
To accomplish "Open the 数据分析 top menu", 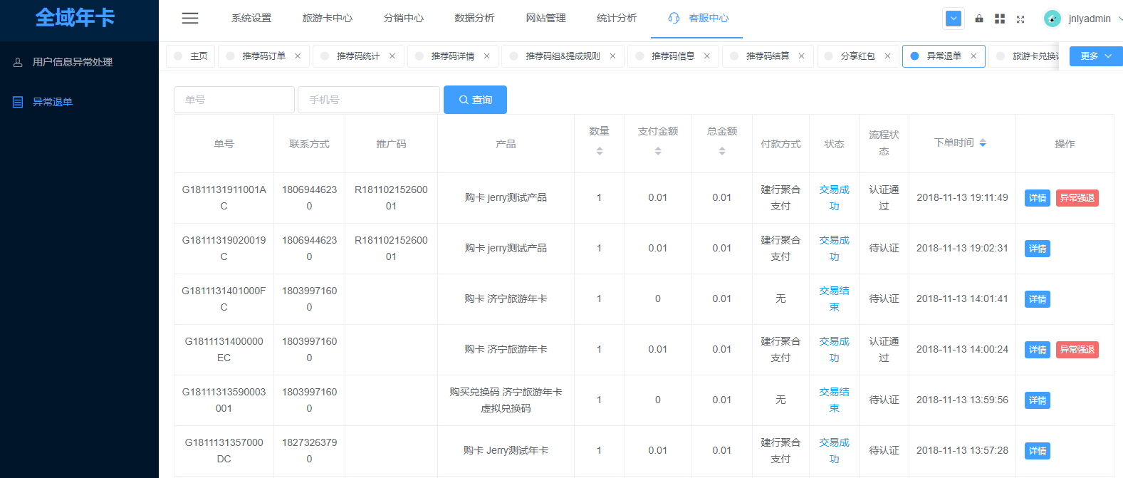I will coord(474,19).
